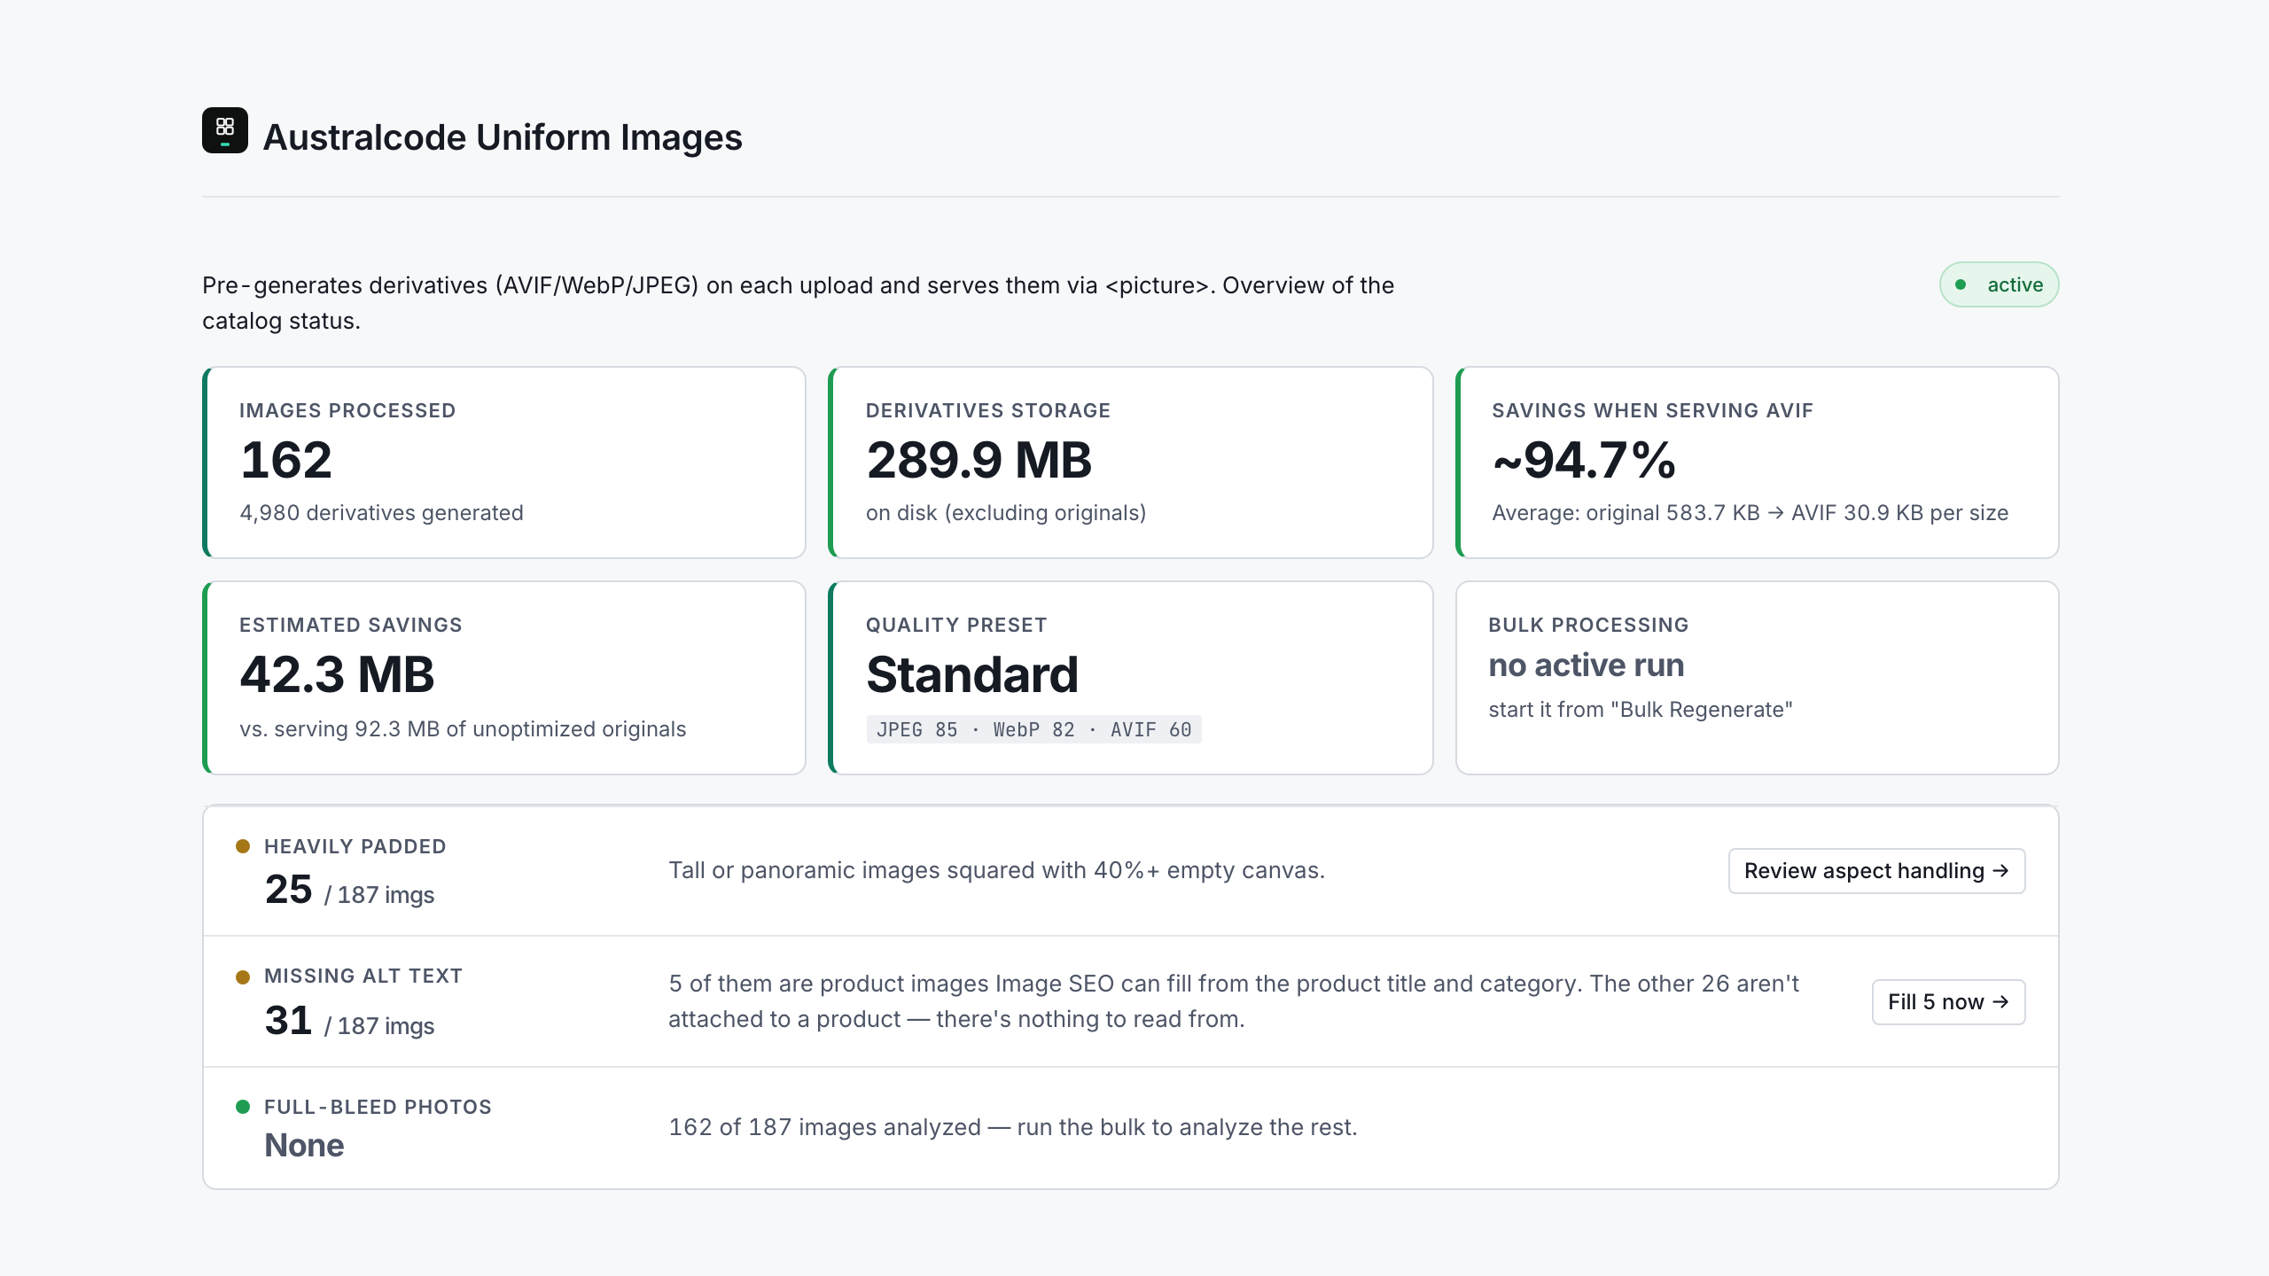The width and height of the screenshot is (2269, 1276).
Task: Click the 5 of them are product images text
Action: (x=1234, y=1002)
